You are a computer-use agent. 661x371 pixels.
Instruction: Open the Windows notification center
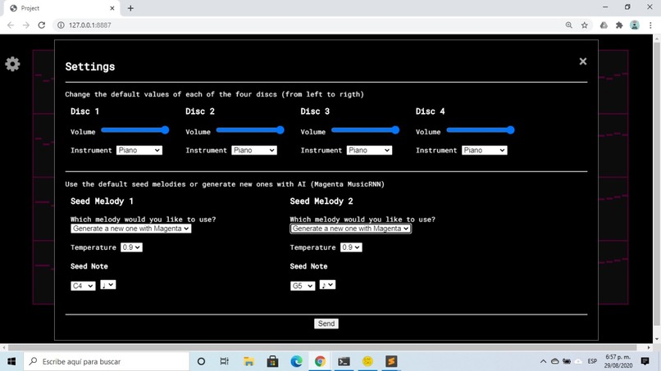[x=645, y=361]
